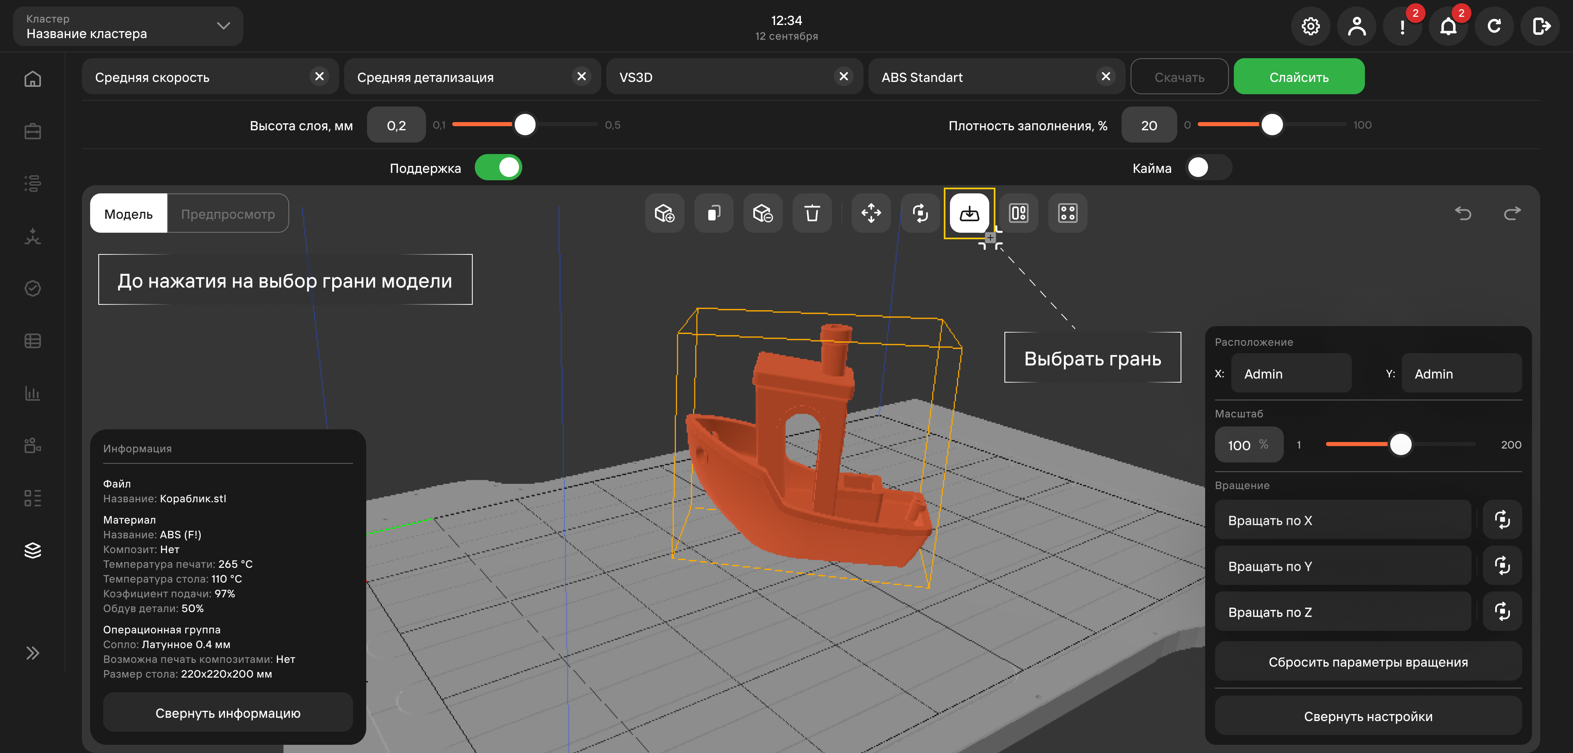Click the add model cube icon
The width and height of the screenshot is (1573, 753).
[664, 213]
